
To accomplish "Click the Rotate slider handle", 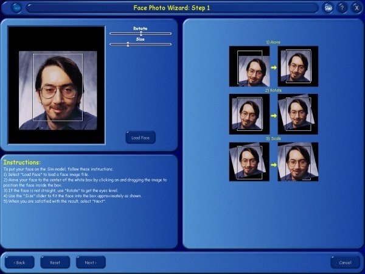I will (x=141, y=33).
